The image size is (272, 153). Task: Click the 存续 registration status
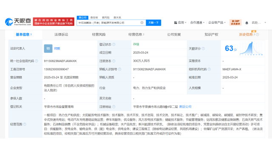click(136, 44)
